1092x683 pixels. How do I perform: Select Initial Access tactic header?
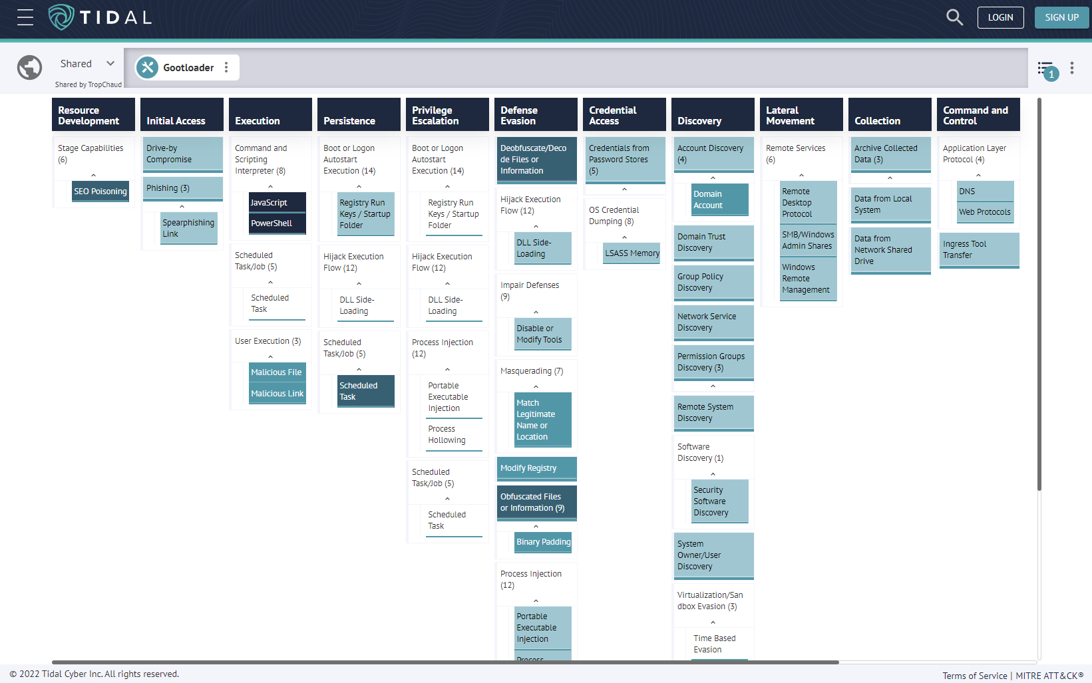point(182,114)
